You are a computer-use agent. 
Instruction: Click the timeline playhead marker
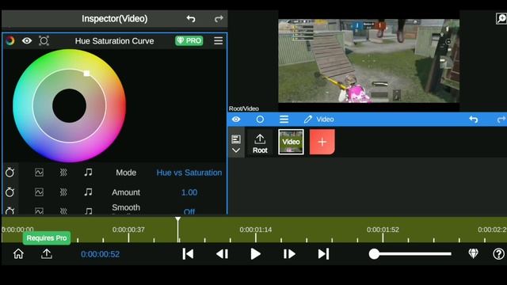click(177, 220)
